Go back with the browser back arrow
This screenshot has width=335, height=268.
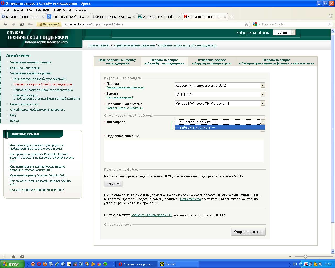coord(5,24)
